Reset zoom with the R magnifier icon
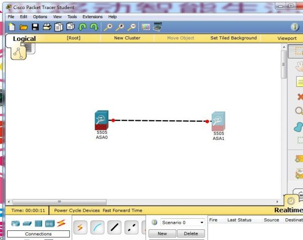 click(x=120, y=27)
